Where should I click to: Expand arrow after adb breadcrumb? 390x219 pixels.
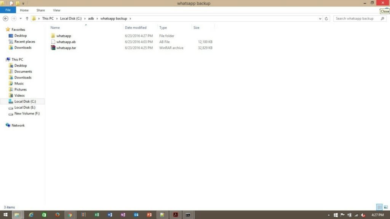pyautogui.click(x=97, y=18)
